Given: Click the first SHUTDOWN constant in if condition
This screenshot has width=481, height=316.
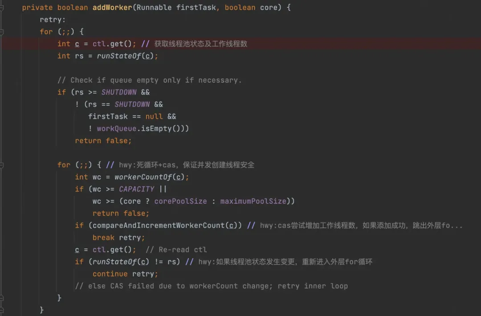Looking at the screenshot, I should click(x=119, y=92).
